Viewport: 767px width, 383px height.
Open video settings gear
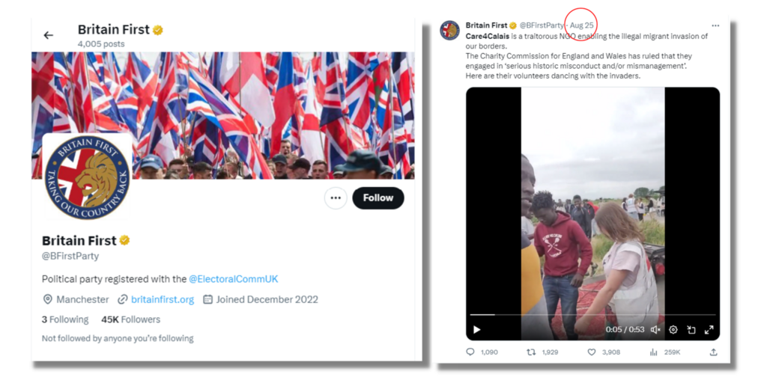click(673, 329)
